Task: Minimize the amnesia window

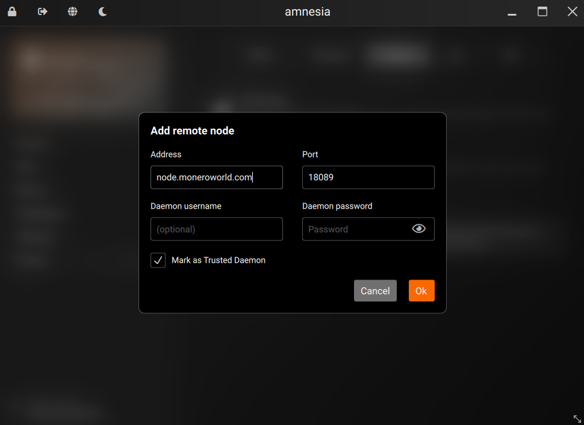Action: 512,14
